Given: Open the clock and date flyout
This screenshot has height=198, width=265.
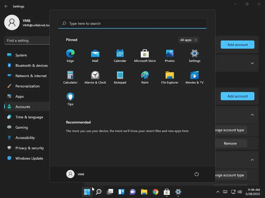Looking at the screenshot, I should pyautogui.click(x=253, y=192).
